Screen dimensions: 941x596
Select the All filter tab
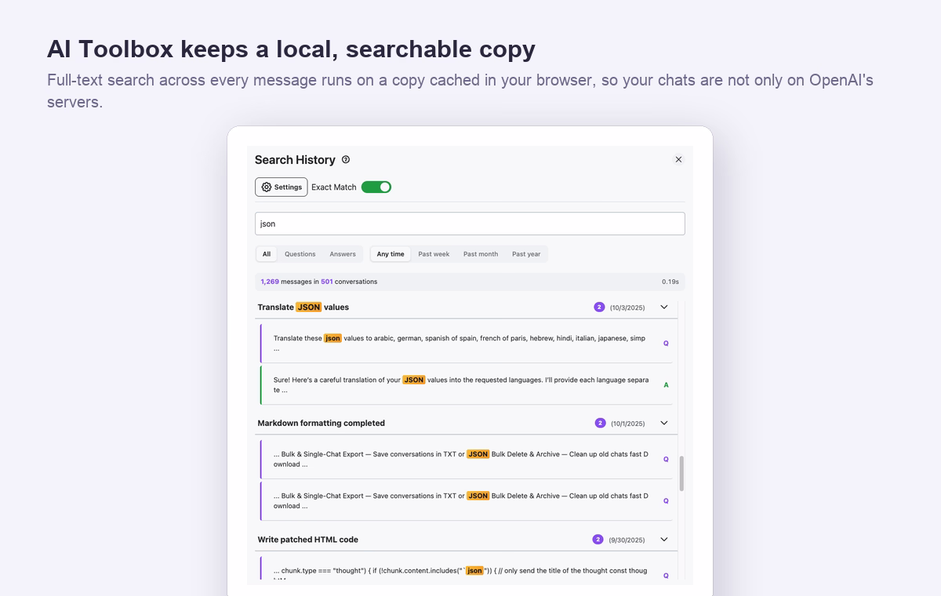click(267, 254)
